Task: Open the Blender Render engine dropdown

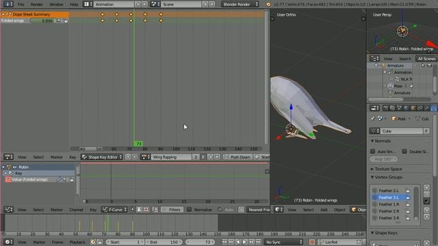Action: (240, 4)
